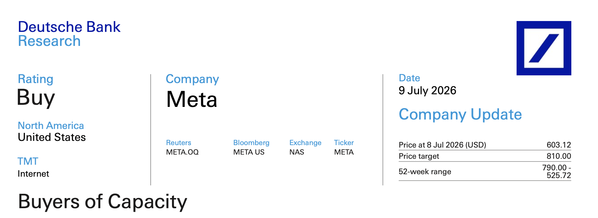Viewport: 598px width, 218px height.
Task: Select the price value 603.12
Action: click(x=559, y=145)
